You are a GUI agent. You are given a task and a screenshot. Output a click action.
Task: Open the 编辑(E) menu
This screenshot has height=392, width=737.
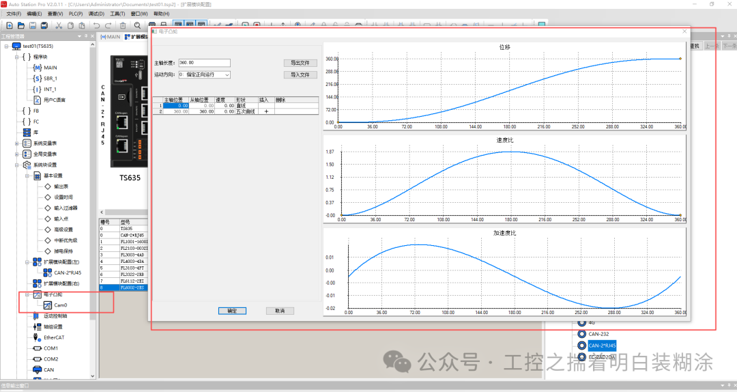(x=34, y=14)
